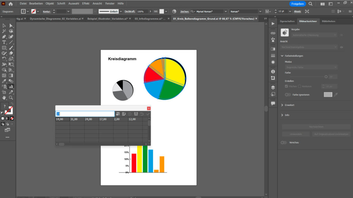Viewport: 353px width, 198px height.
Task: Toggle the Konturen checkbox
Action: [300, 86]
